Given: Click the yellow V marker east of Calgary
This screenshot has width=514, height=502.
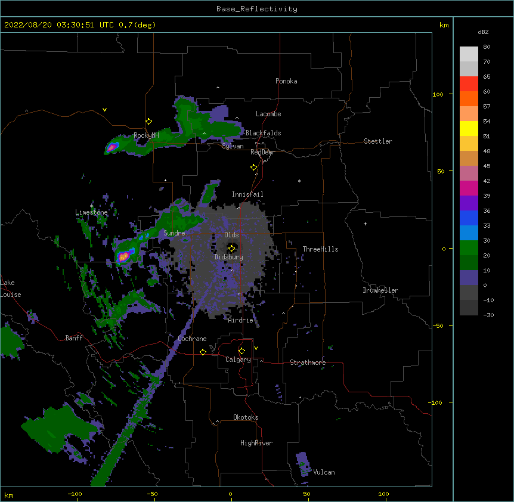Looking at the screenshot, I should click(x=256, y=348).
